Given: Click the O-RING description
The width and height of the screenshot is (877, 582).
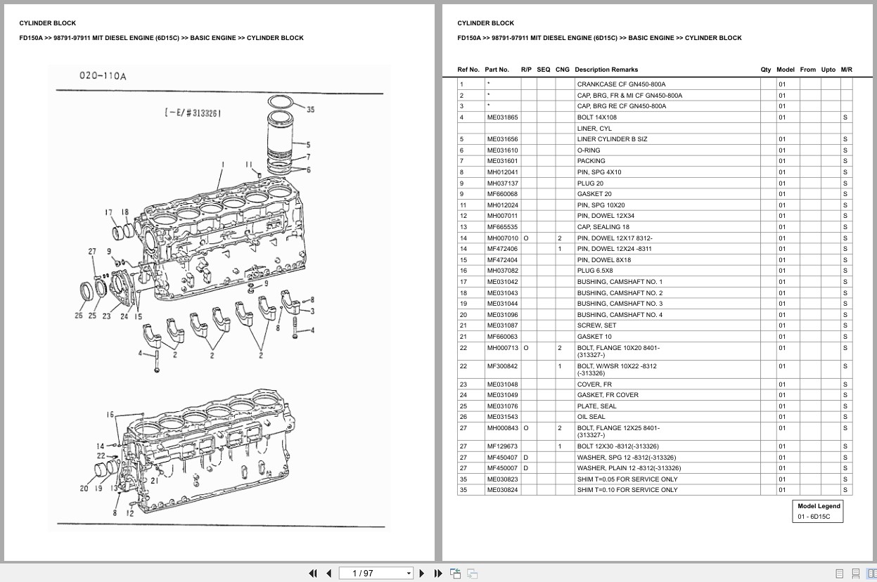Looking at the screenshot, I should point(589,150).
